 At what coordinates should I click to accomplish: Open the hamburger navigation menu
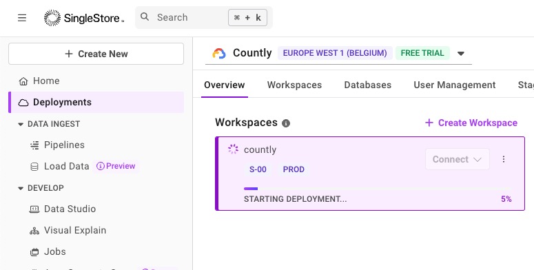coord(22,18)
